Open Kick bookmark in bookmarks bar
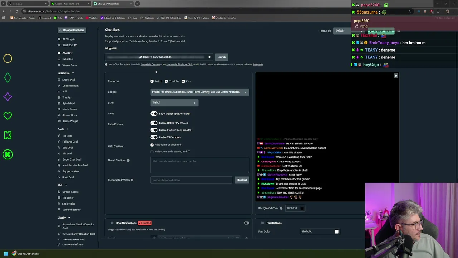Screen dimensions: 458x258 [x=58, y=18]
